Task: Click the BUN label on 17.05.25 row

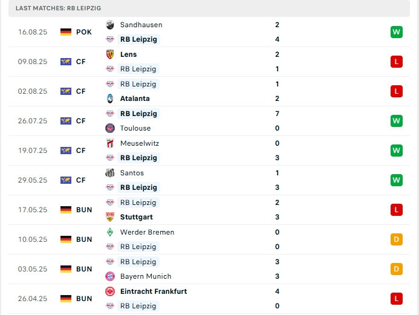Action: coord(84,210)
